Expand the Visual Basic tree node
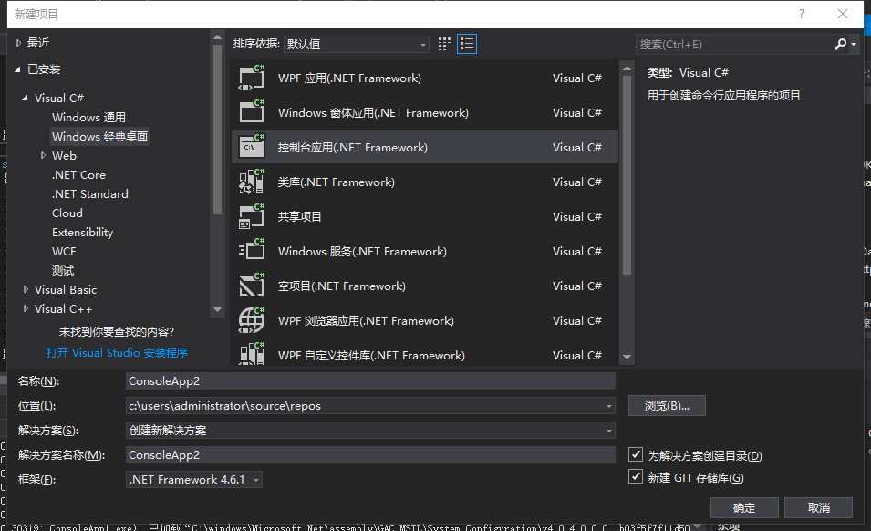 26,289
